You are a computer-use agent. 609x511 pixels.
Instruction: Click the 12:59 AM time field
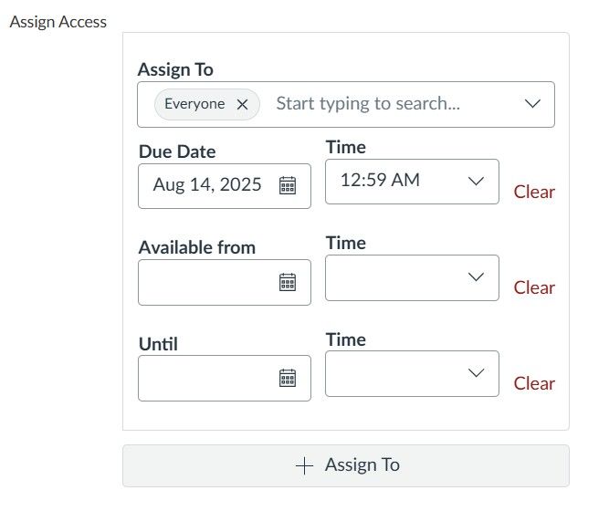click(x=412, y=182)
